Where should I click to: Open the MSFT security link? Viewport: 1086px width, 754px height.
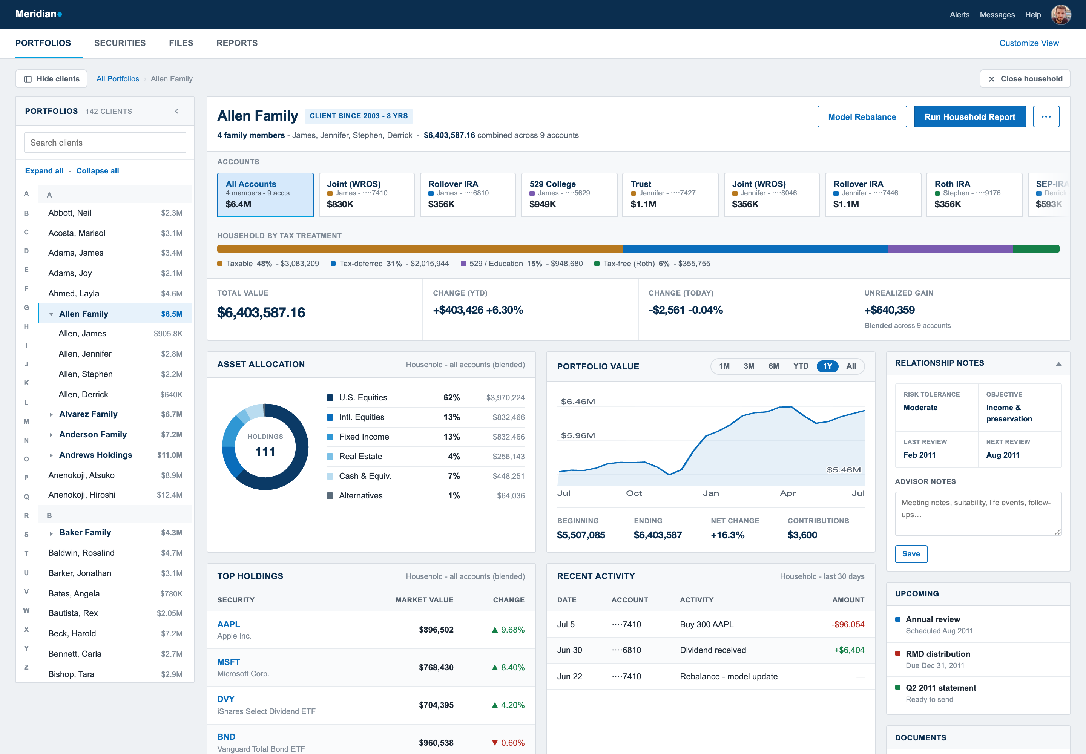[x=228, y=662]
